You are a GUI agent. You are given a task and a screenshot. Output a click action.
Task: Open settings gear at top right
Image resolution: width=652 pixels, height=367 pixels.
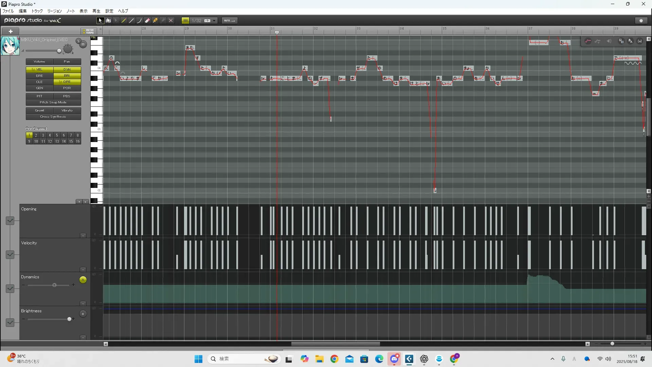click(641, 21)
